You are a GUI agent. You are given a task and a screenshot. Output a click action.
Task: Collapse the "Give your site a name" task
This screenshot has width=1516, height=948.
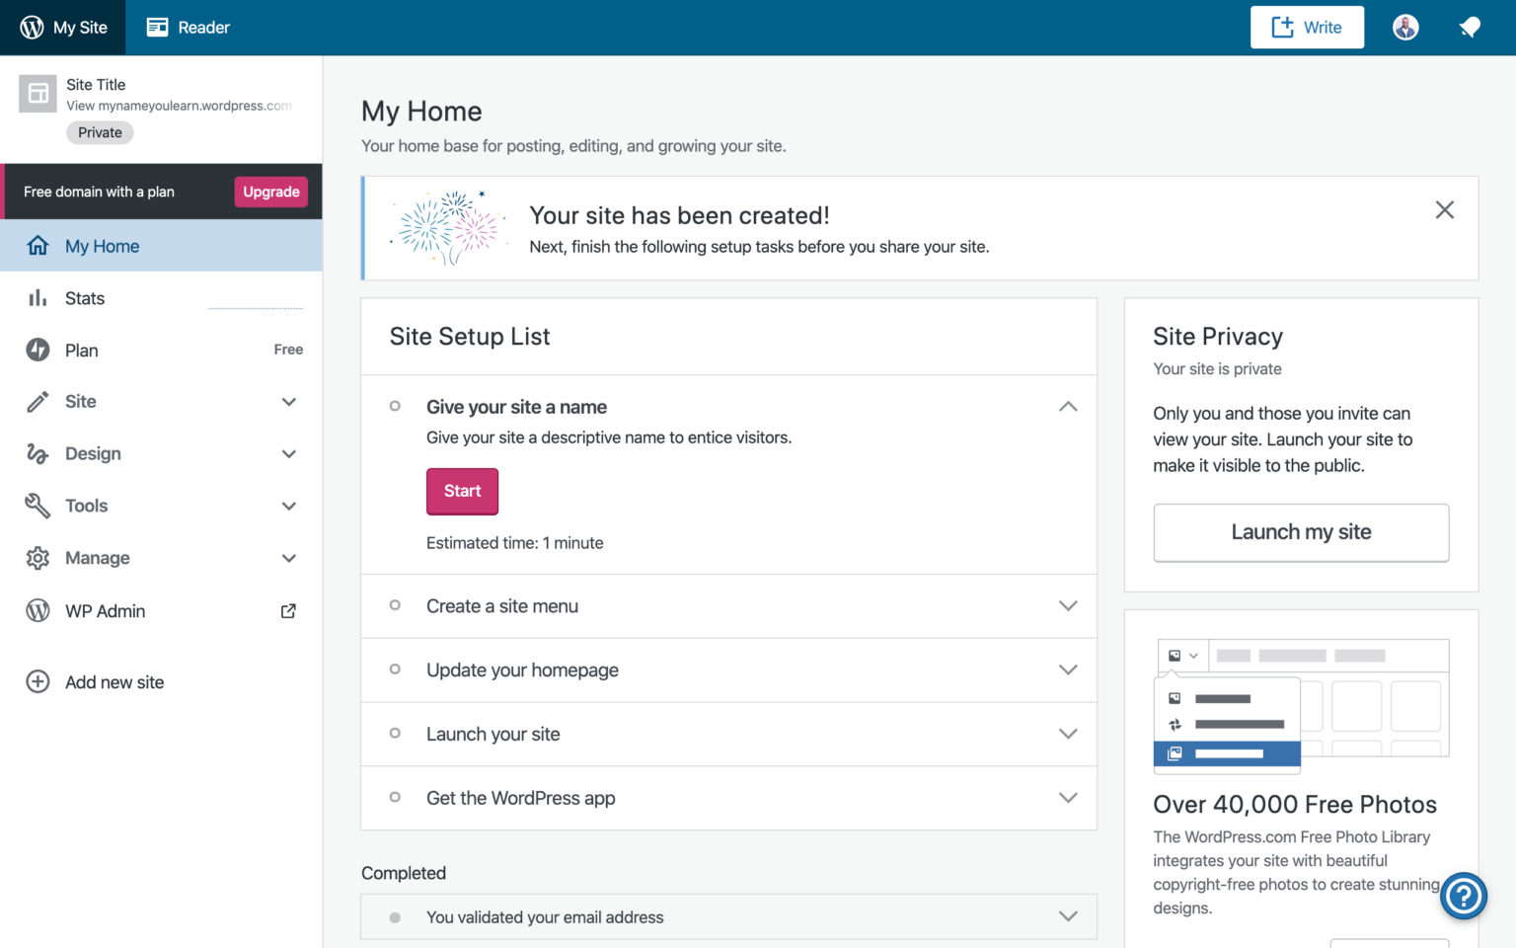(x=1068, y=406)
